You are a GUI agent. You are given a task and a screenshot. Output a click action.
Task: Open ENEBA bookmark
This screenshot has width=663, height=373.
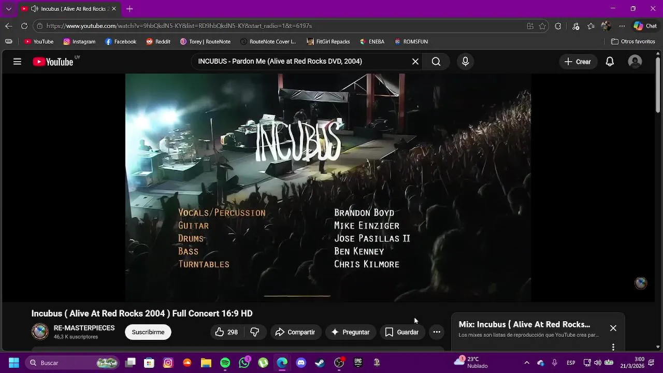point(372,41)
